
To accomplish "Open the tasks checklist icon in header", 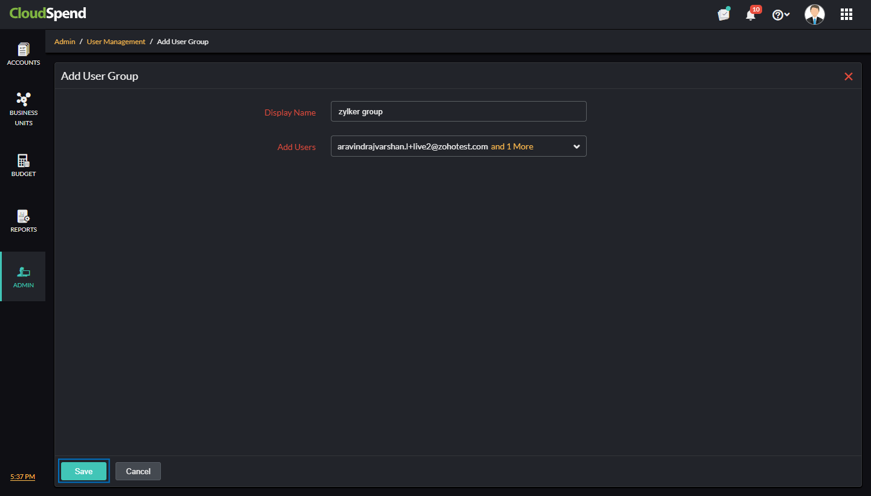I will tap(723, 14).
